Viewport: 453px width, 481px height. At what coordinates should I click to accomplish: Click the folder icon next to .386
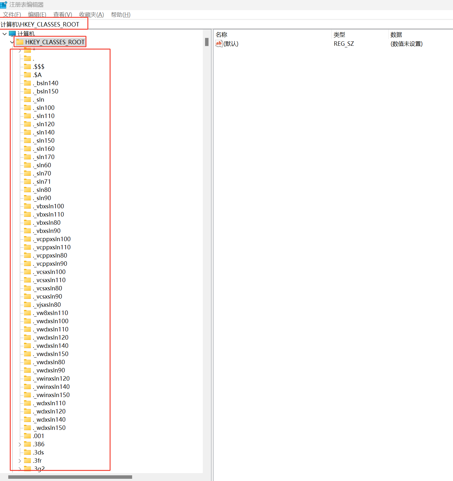tap(28, 444)
